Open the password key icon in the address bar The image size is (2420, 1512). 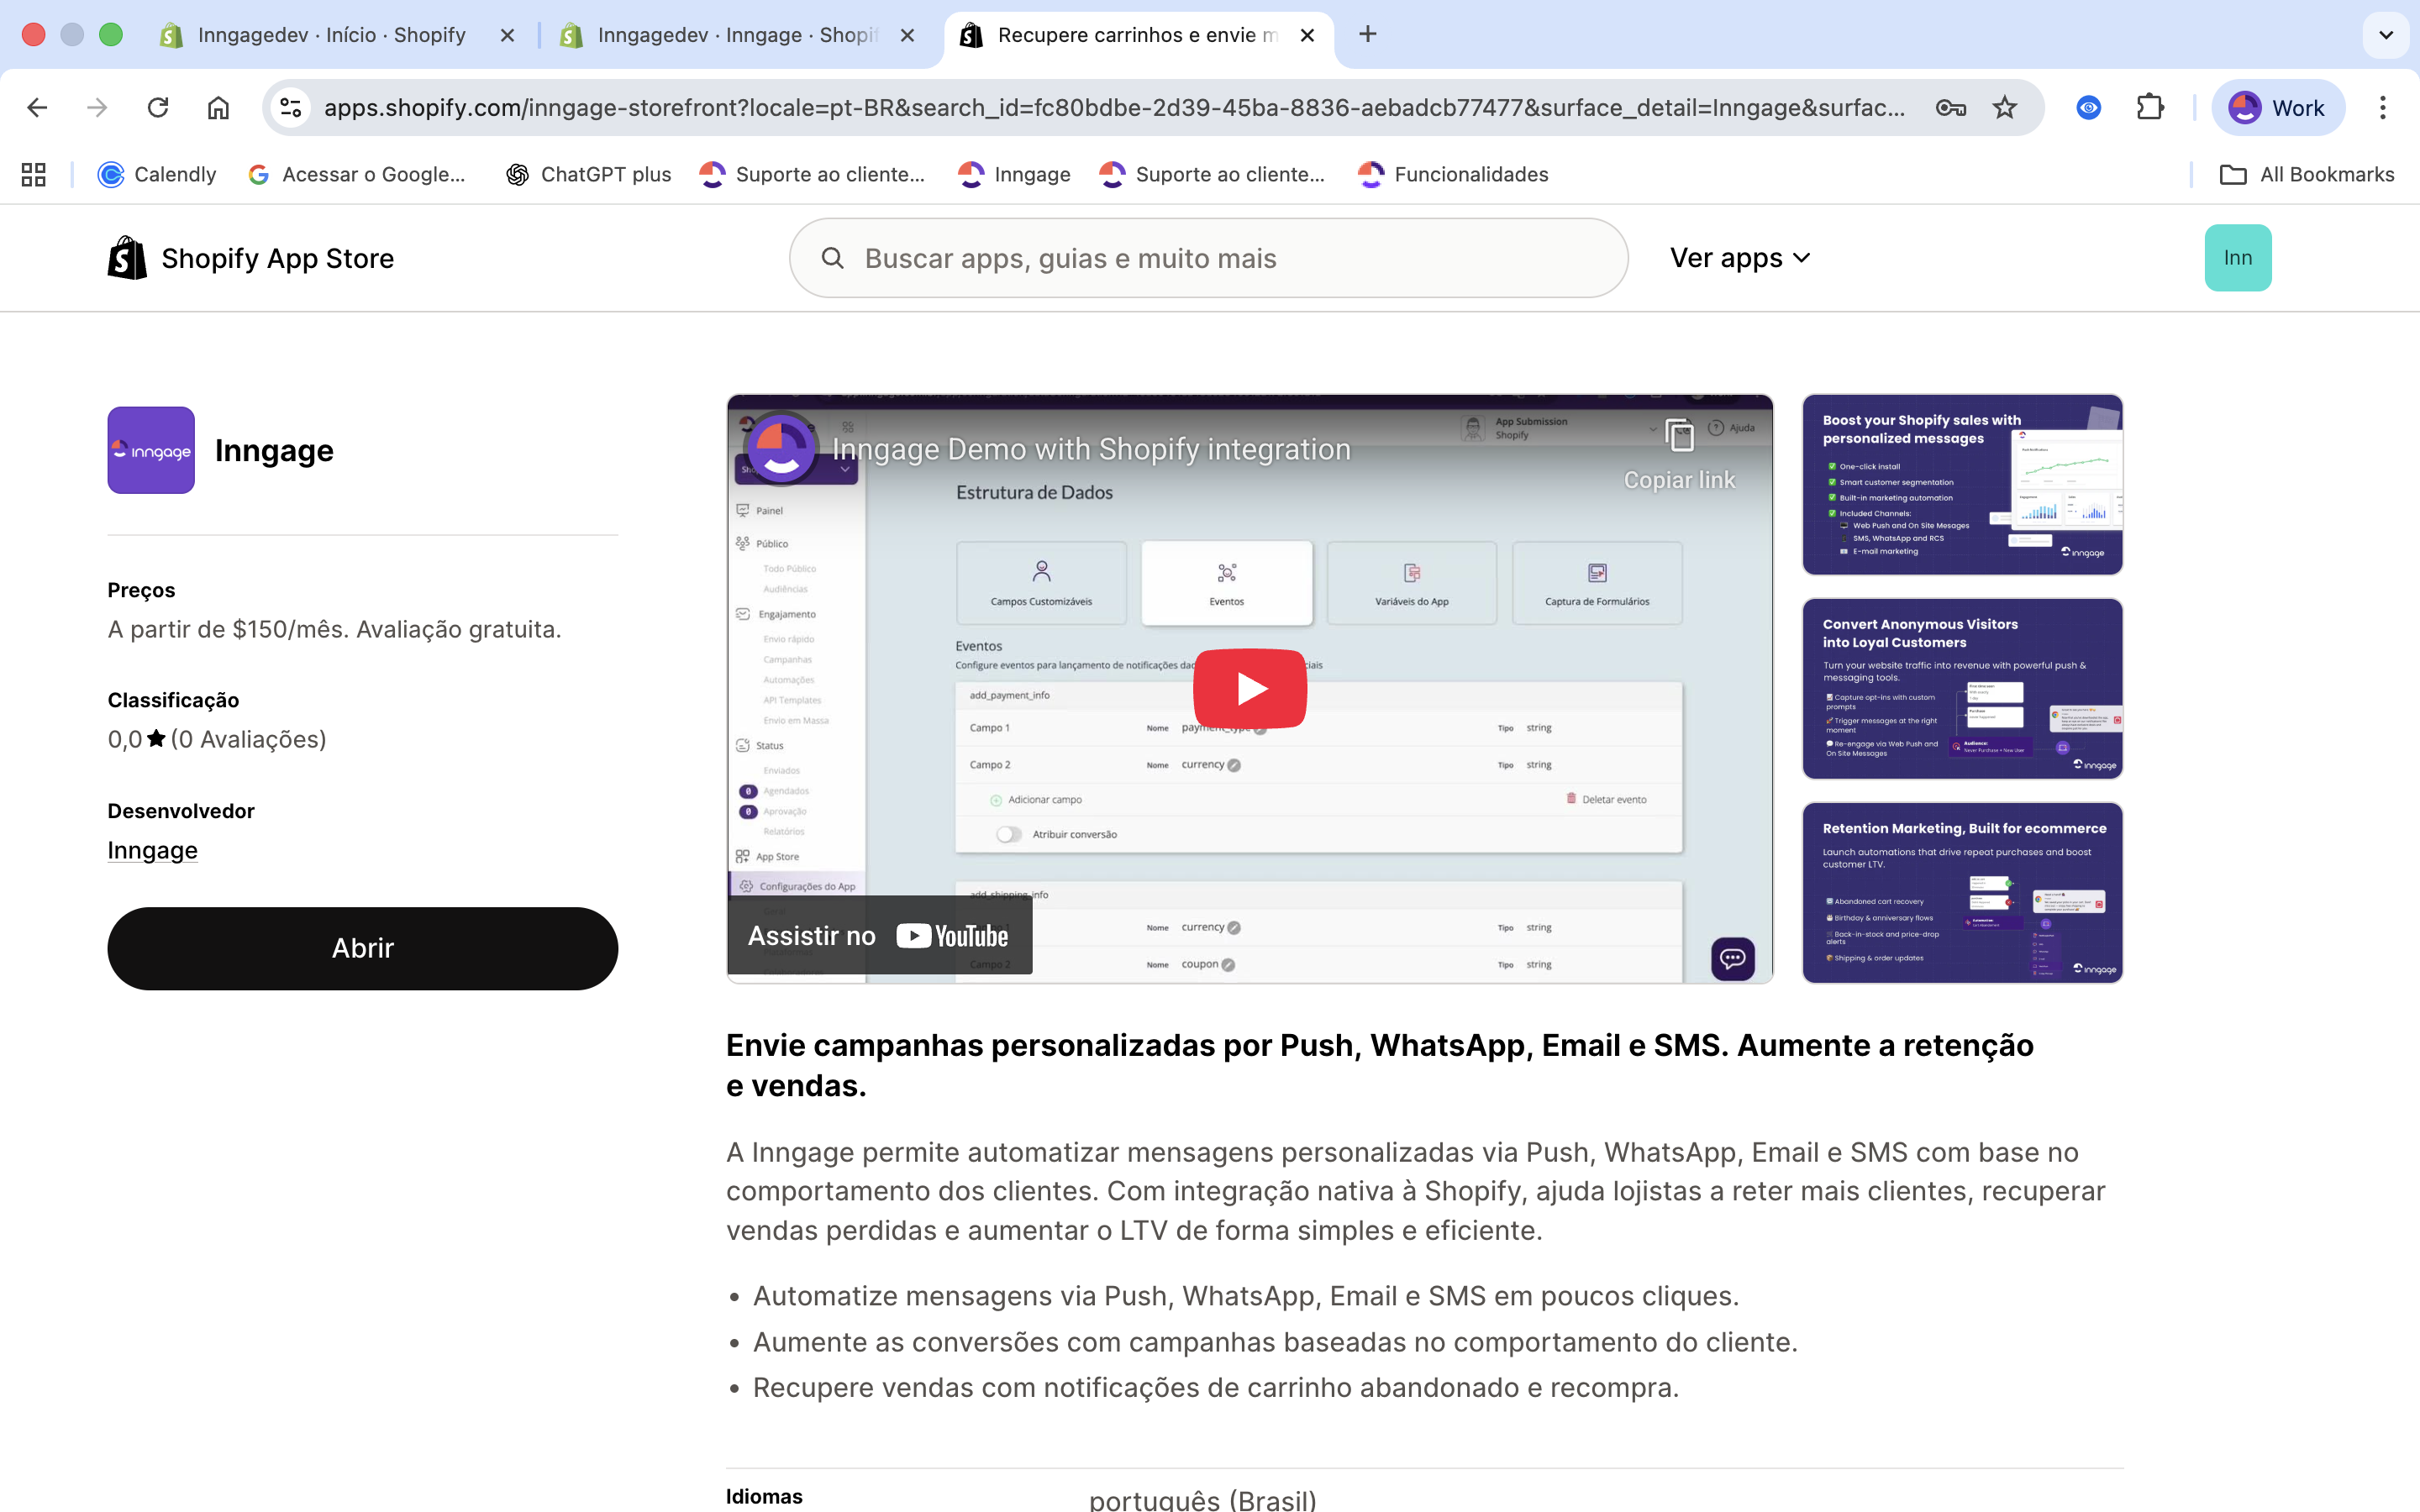[x=1950, y=108]
